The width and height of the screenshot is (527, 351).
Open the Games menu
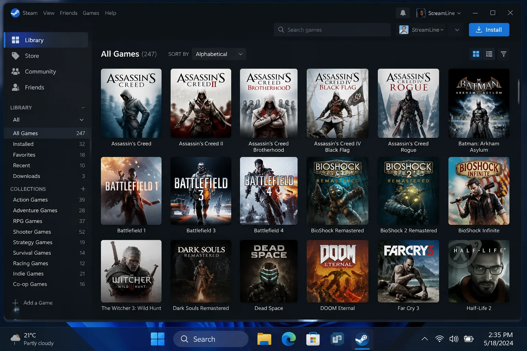[x=91, y=13]
